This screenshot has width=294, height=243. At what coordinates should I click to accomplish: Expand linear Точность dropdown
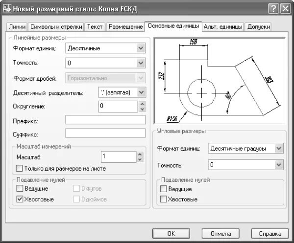tap(105, 63)
